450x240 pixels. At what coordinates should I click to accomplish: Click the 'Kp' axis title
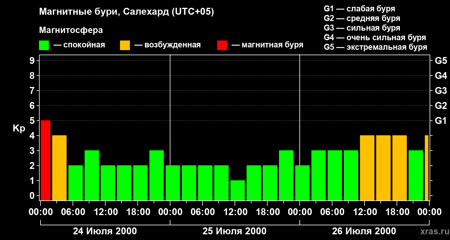[19, 128]
